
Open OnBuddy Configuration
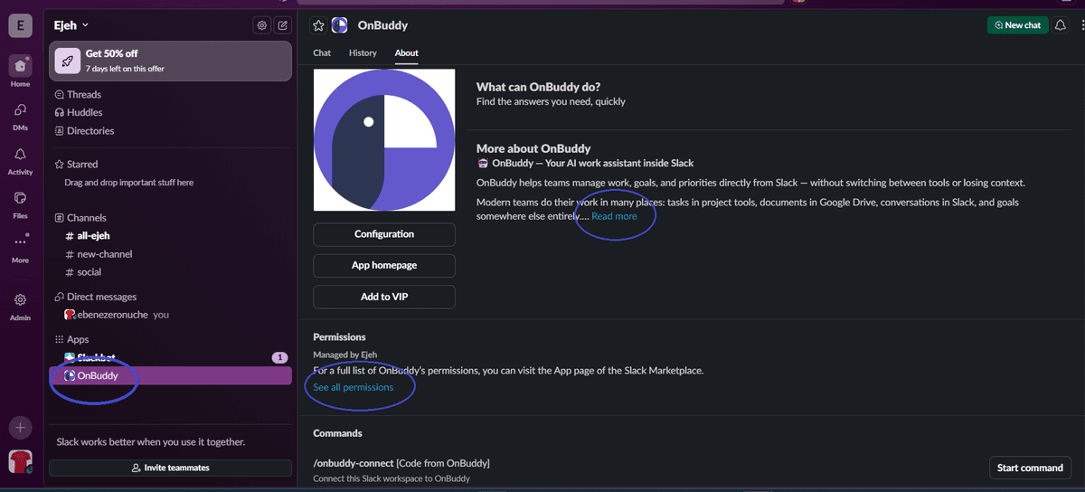point(384,234)
